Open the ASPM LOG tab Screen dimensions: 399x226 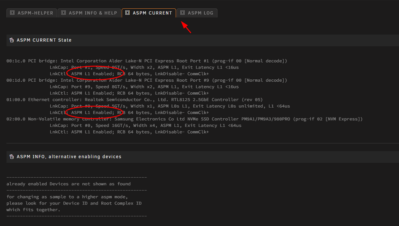[x=197, y=13]
